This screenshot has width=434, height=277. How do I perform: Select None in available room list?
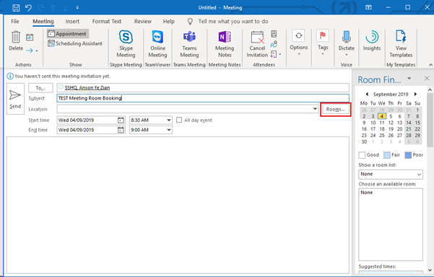(366, 193)
